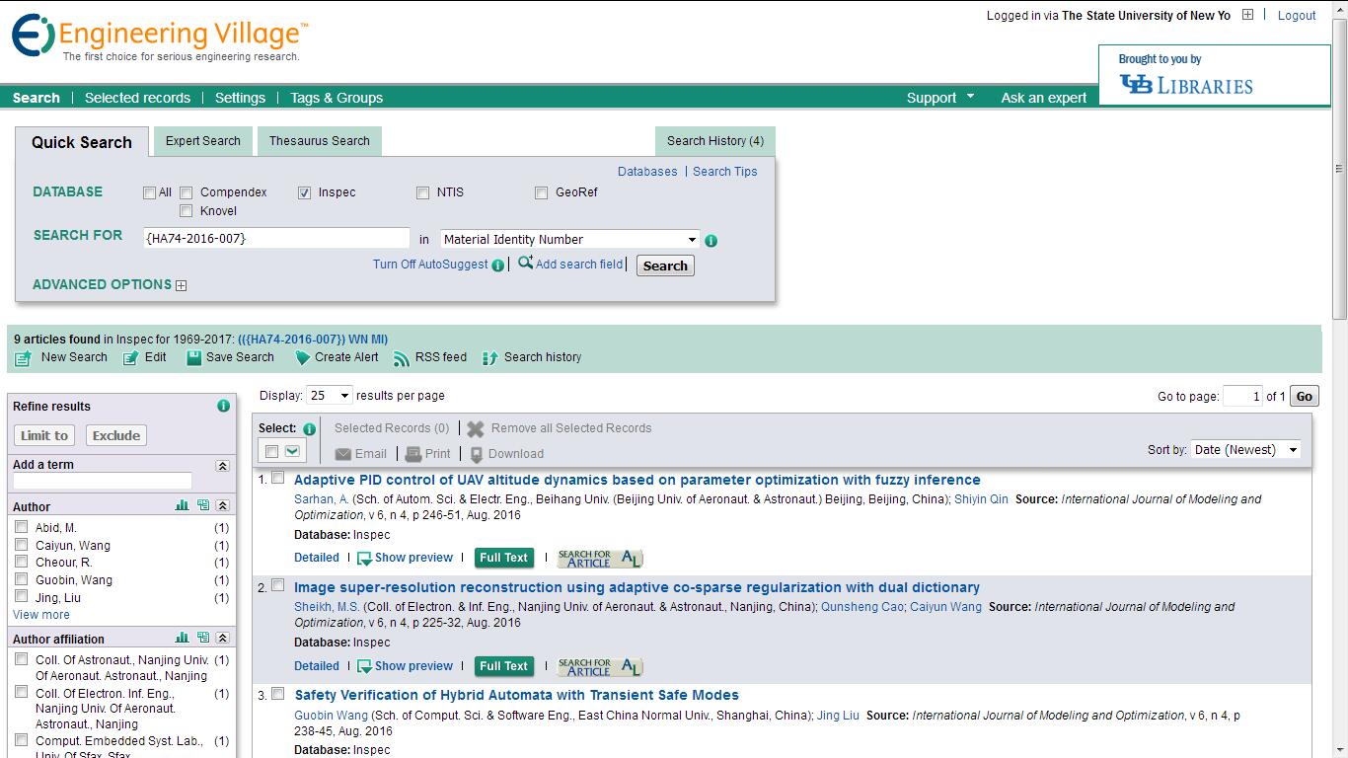Check the NTIS database checkbox
Screen dimensions: 1348x758
coord(422,193)
